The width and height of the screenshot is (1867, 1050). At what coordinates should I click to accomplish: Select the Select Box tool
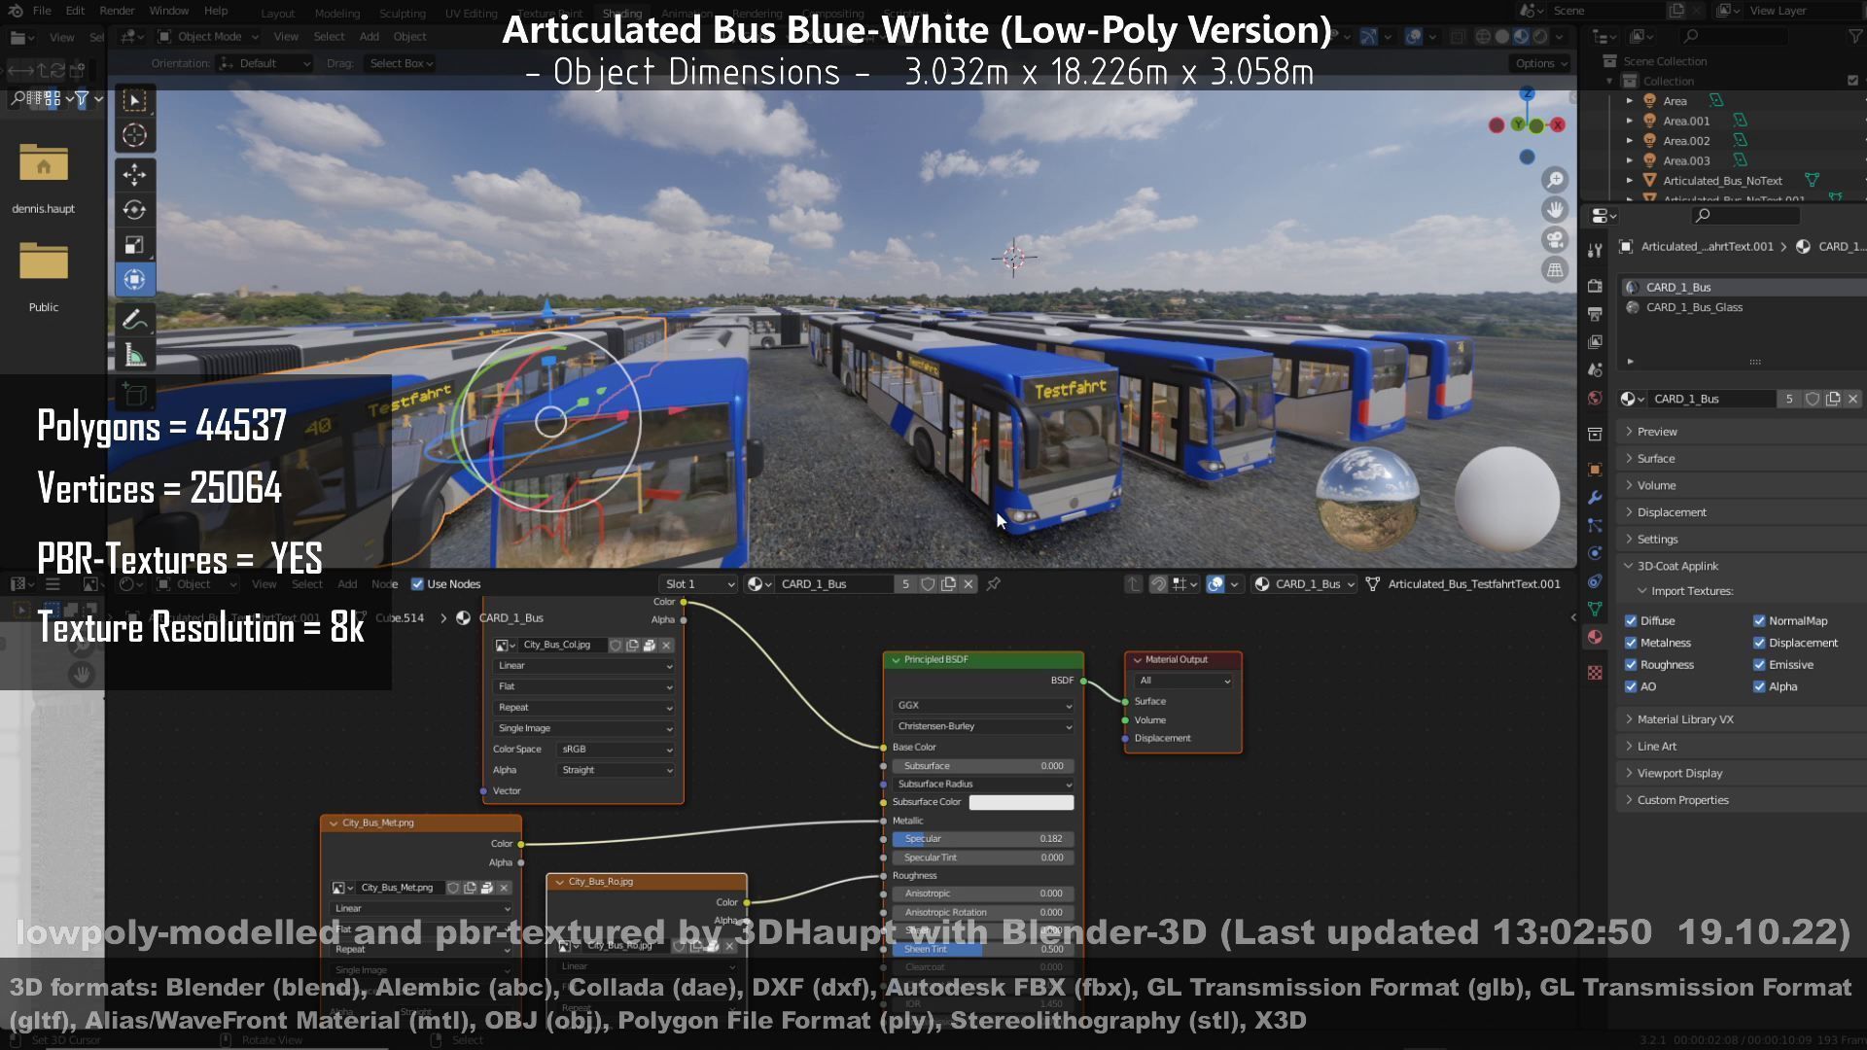(x=135, y=101)
